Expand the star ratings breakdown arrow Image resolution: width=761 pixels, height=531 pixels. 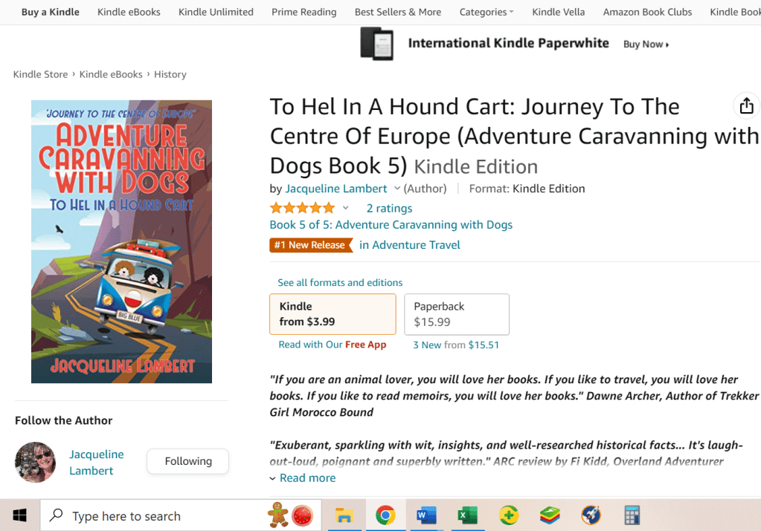(345, 208)
